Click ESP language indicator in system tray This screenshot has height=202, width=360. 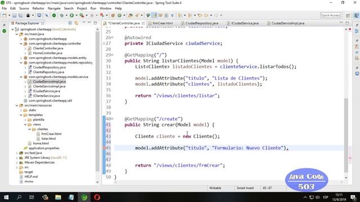click(326, 197)
